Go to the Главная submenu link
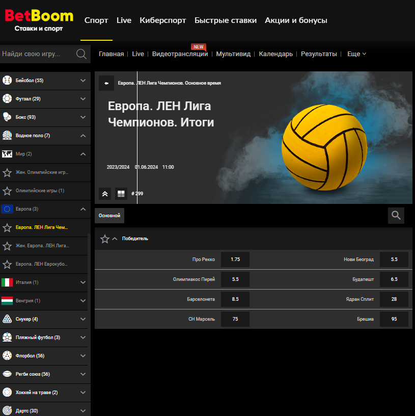Screen dimensions: 415x416 click(x=112, y=54)
